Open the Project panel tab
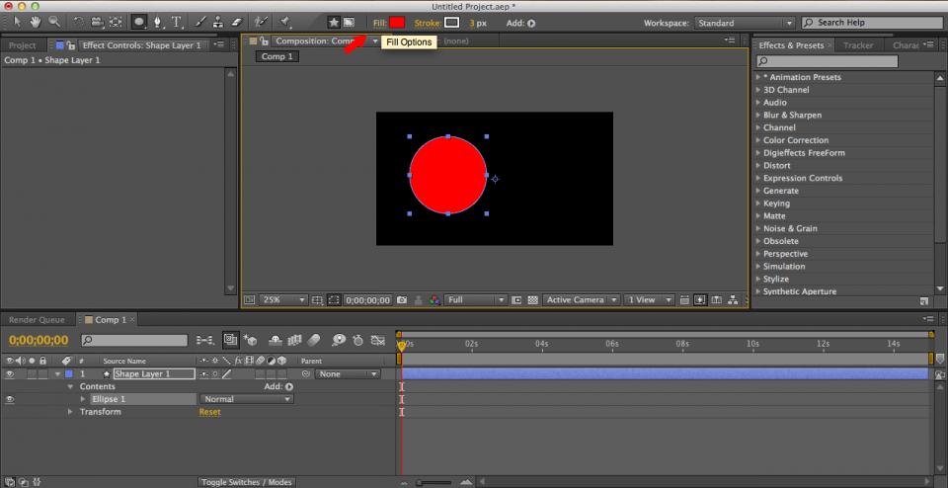Image resolution: width=948 pixels, height=488 pixels. (x=22, y=45)
